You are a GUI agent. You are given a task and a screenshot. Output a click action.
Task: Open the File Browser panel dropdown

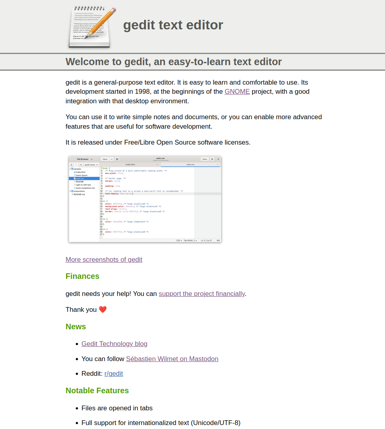pyautogui.click(x=85, y=159)
